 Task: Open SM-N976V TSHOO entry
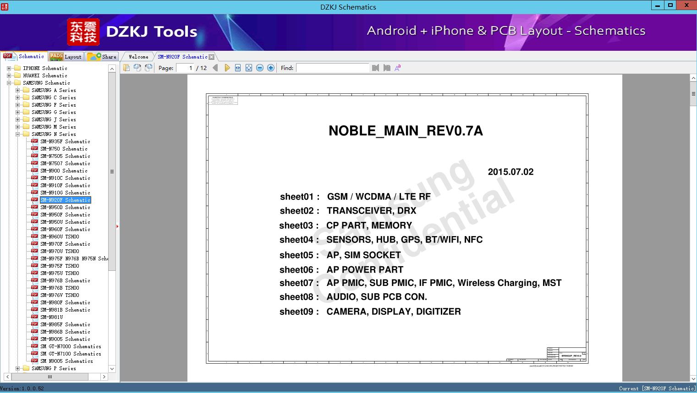60,295
